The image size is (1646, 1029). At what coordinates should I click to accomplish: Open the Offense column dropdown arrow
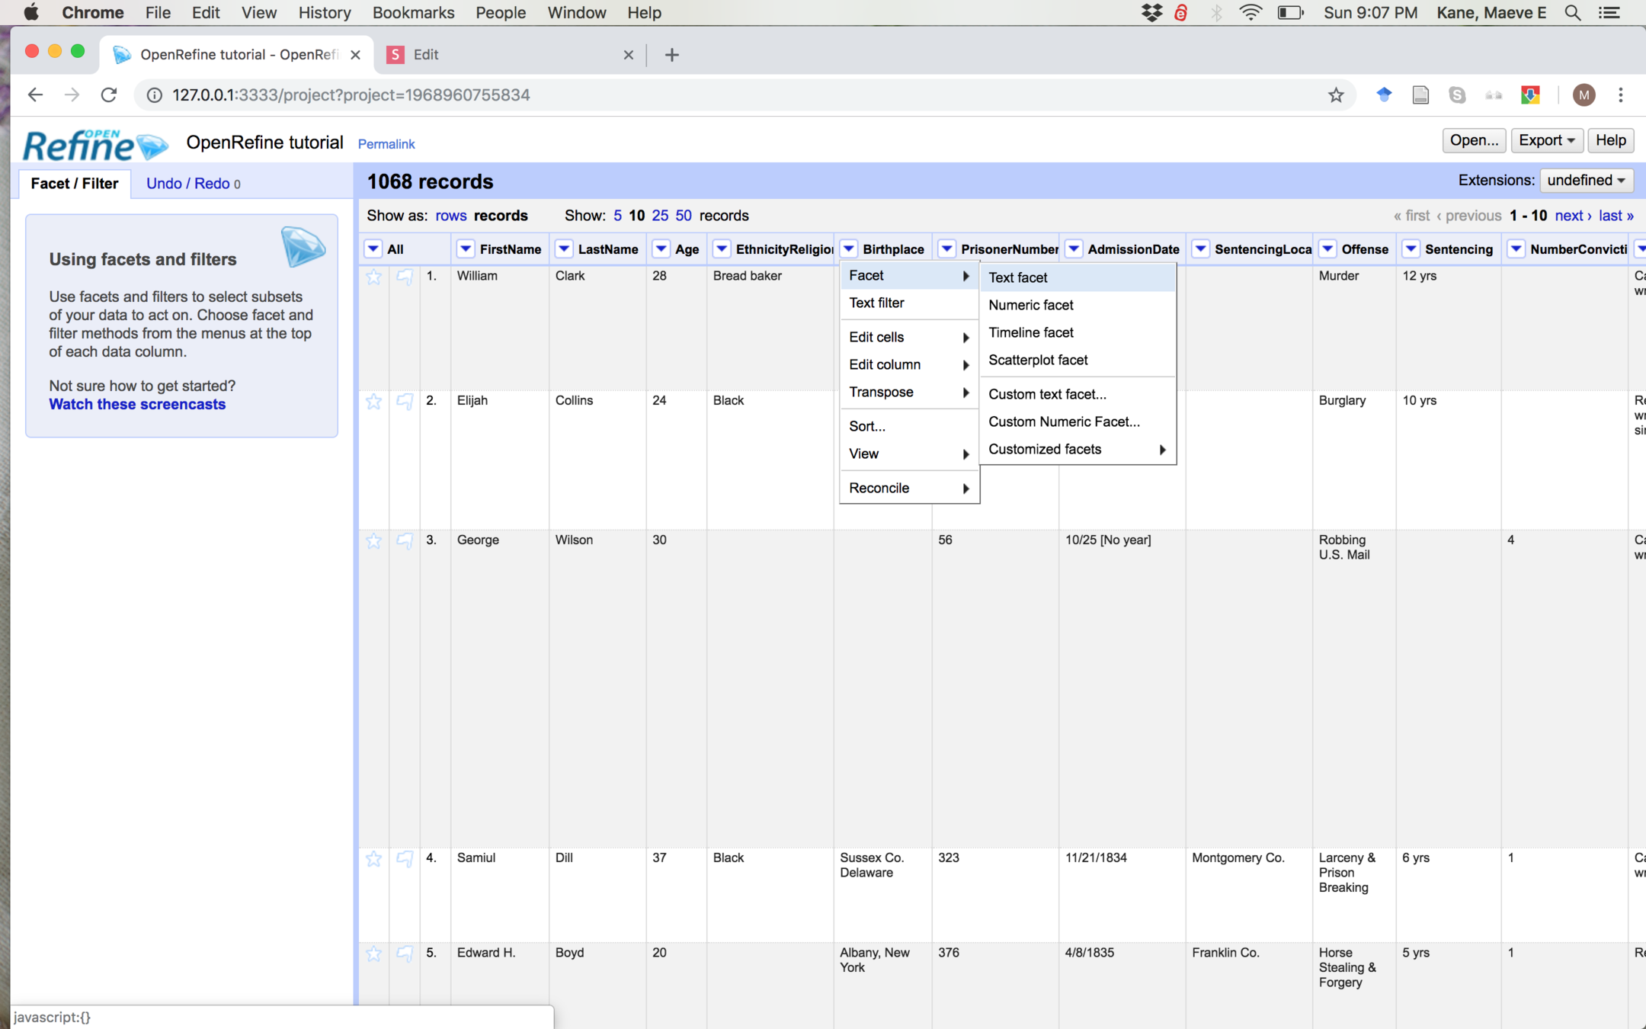click(x=1327, y=248)
